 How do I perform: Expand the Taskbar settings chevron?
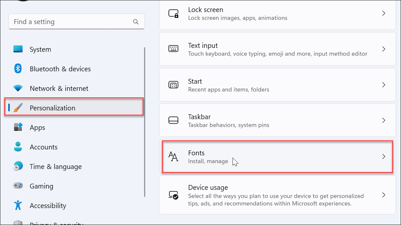click(x=384, y=120)
